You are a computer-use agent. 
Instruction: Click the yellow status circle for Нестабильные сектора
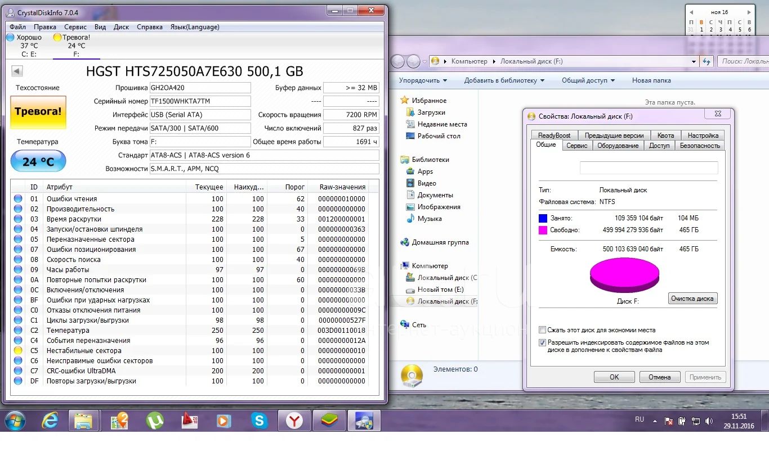pyautogui.click(x=18, y=351)
